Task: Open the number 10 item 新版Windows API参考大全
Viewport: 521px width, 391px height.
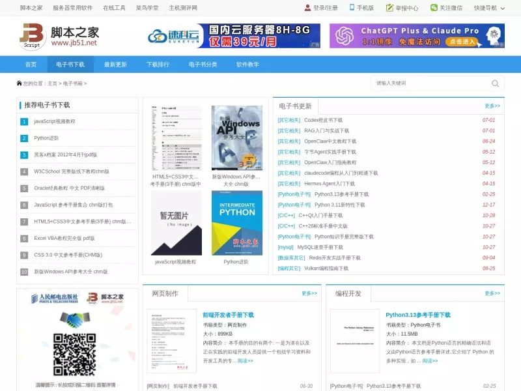Action: click(x=71, y=272)
